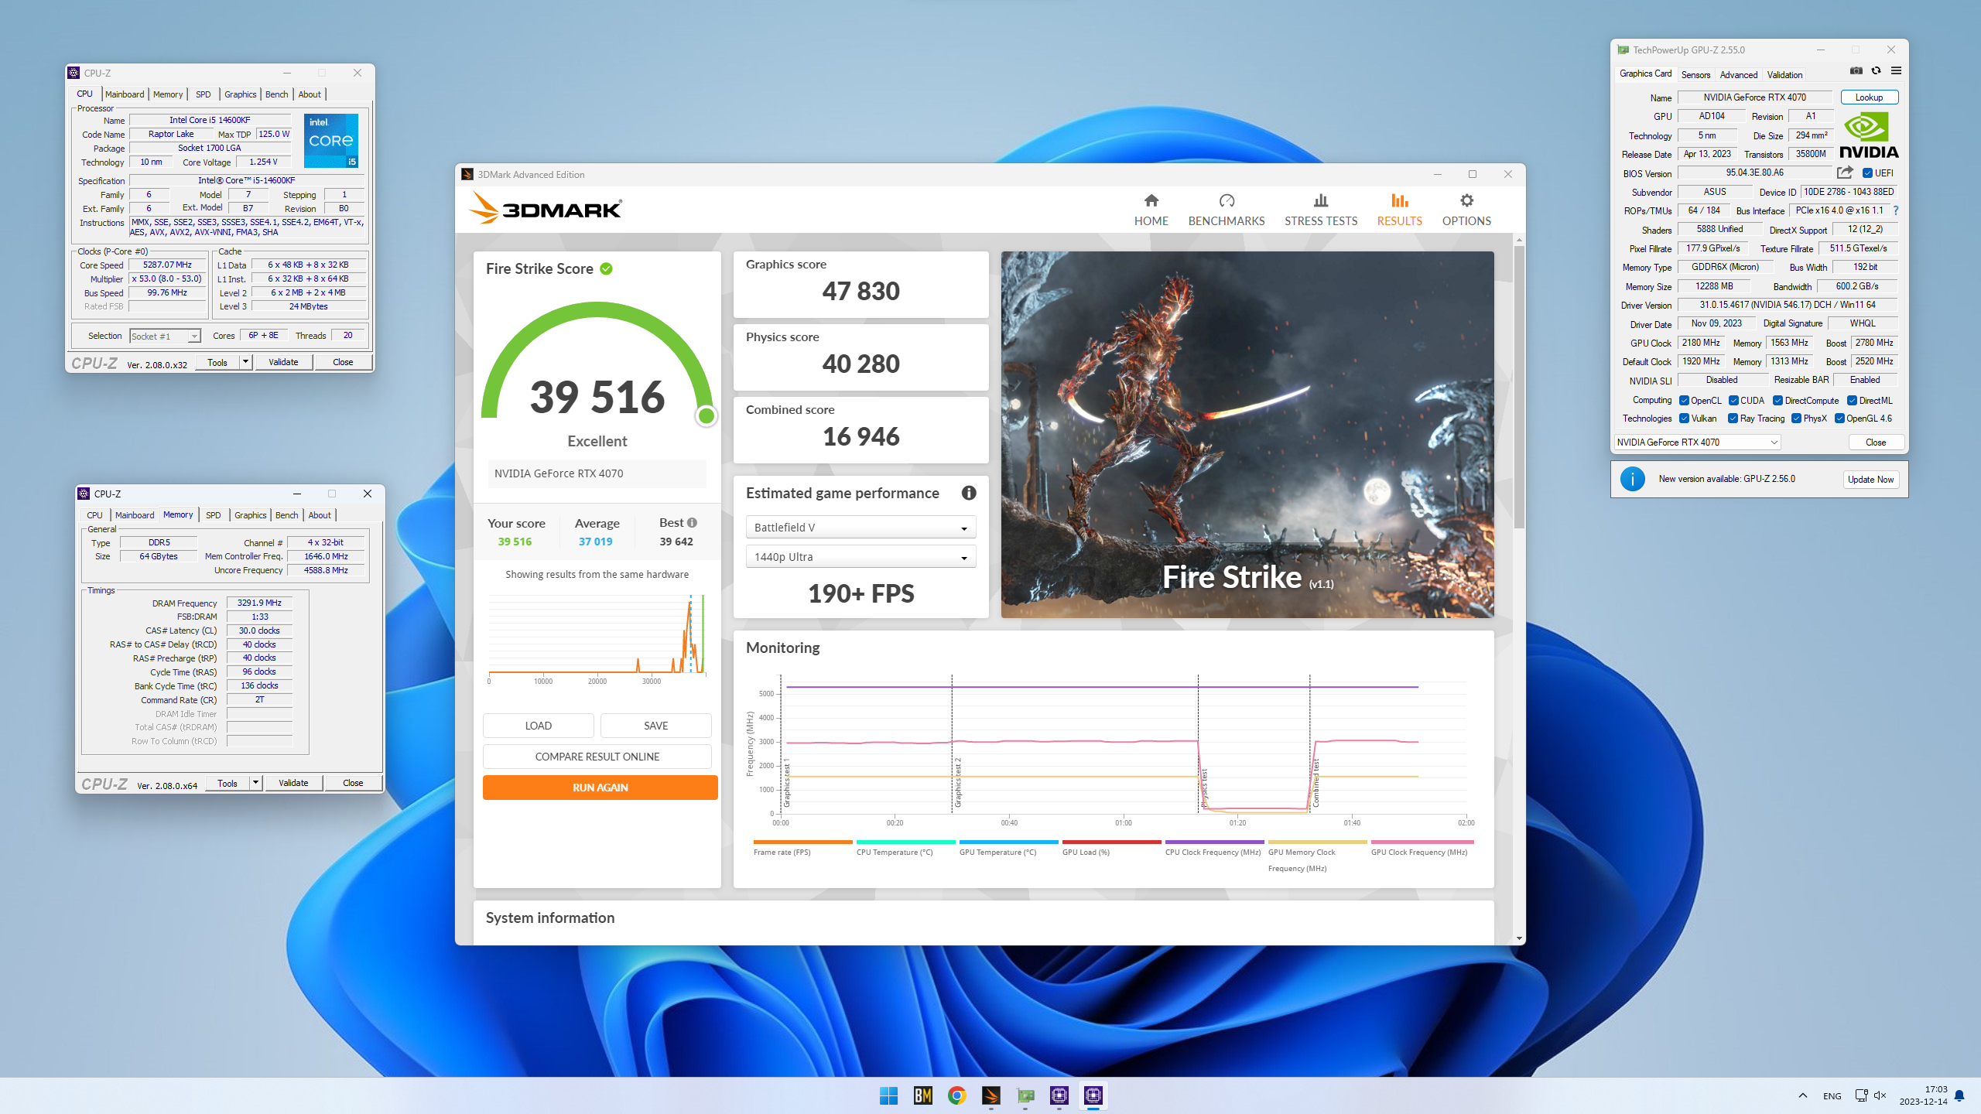This screenshot has width=1981, height=1114.
Task: Expand Tools dropdown arrow in lower CPU-Z Memory window
Action: (x=255, y=783)
